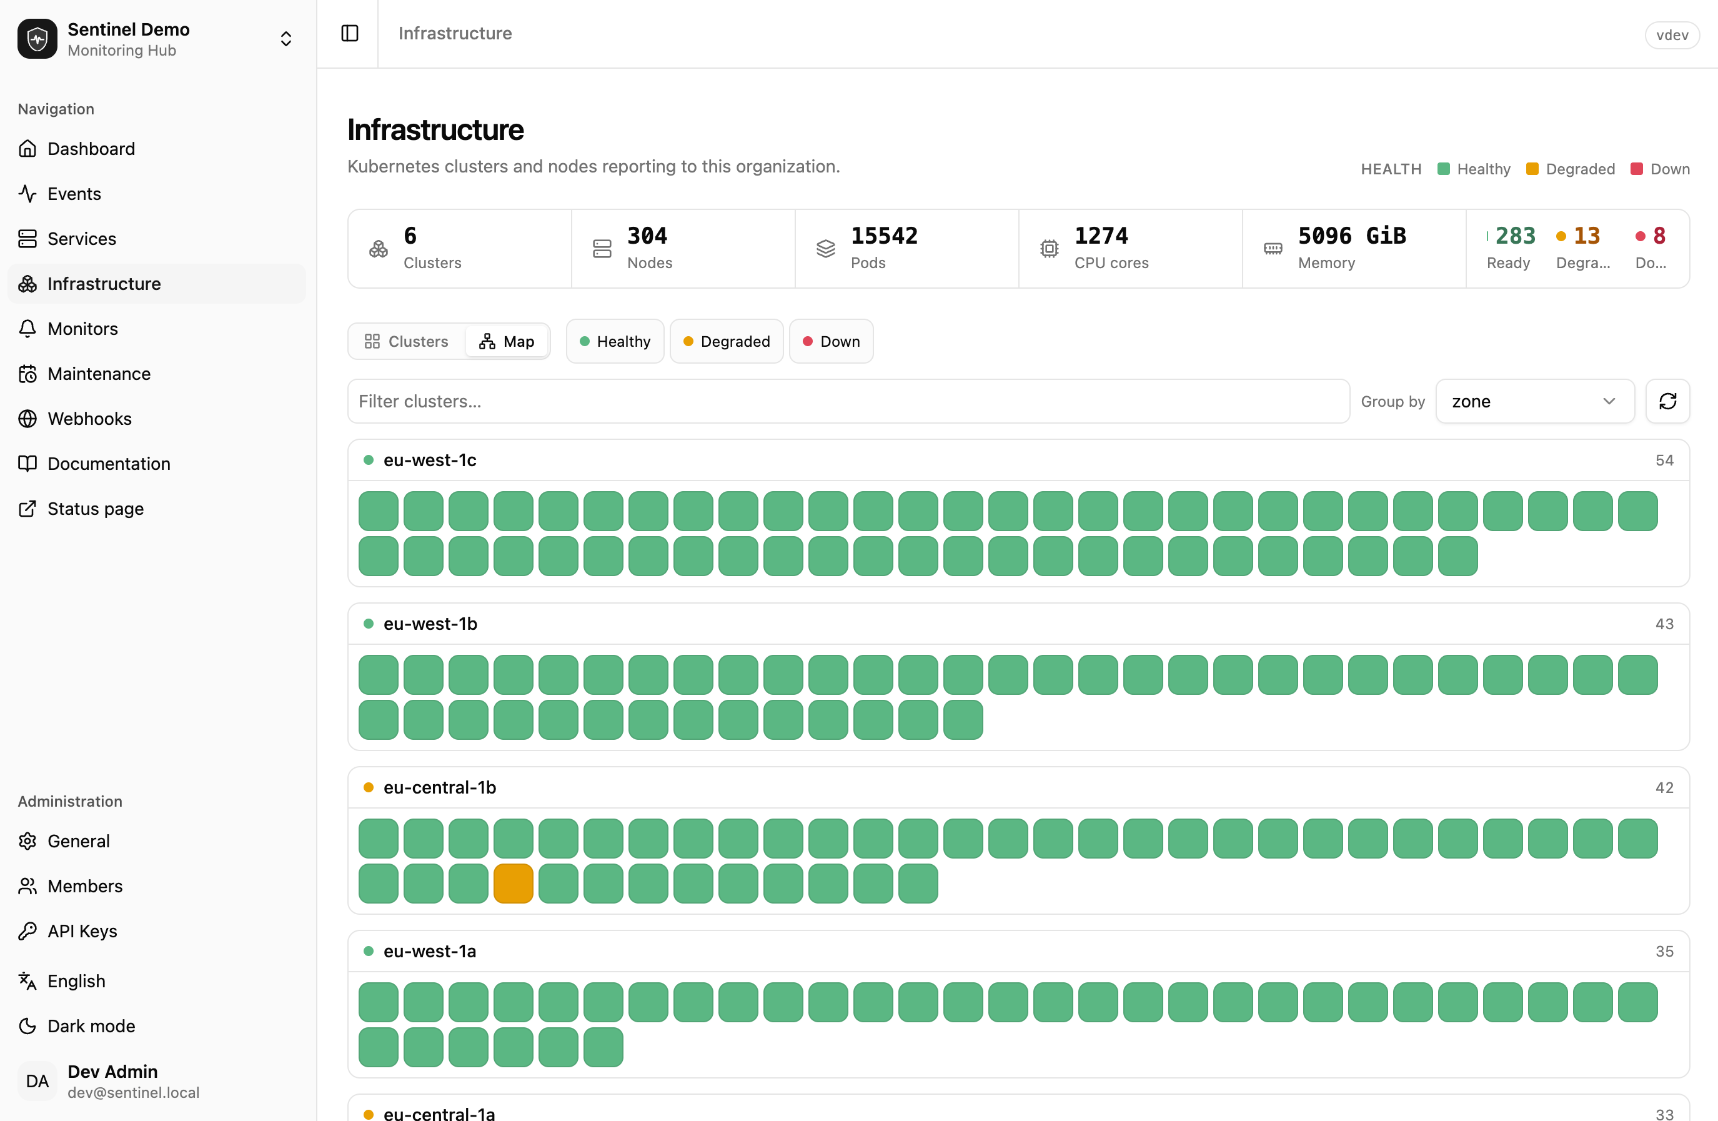Click the Pods layers icon

(x=826, y=249)
